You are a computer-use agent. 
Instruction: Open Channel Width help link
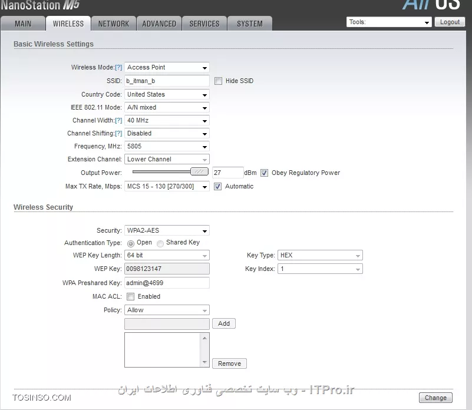(x=118, y=120)
